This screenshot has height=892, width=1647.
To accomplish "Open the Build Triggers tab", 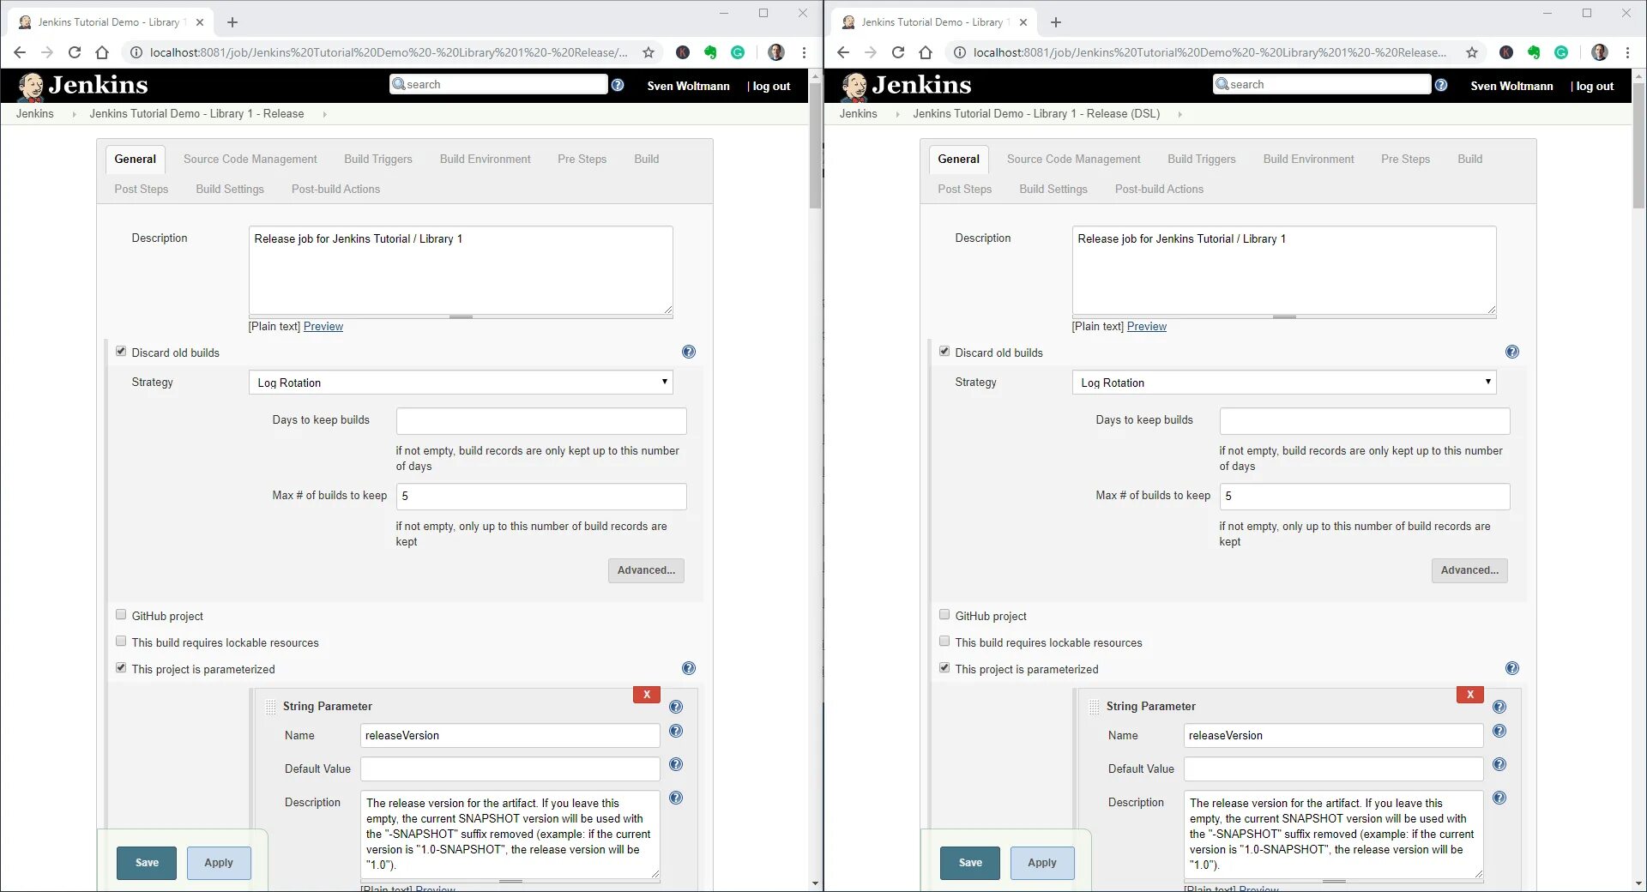I will click(x=377, y=159).
